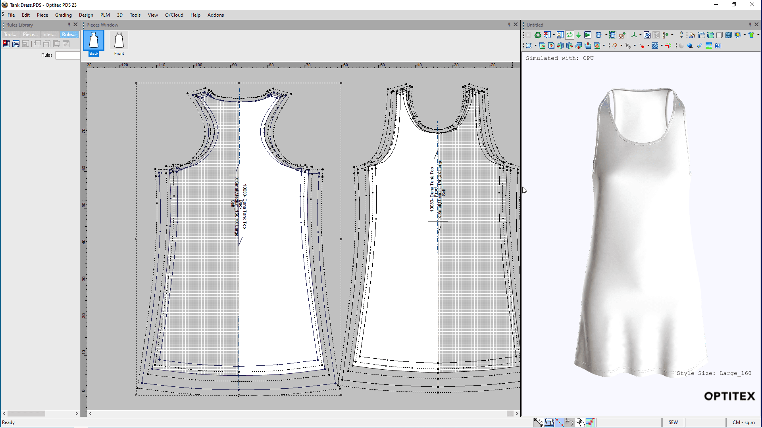Click the green down arrow 3D icon
This screenshot has height=428, width=762.
[578, 35]
